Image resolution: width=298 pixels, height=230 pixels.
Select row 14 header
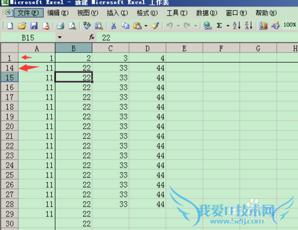pos(10,67)
